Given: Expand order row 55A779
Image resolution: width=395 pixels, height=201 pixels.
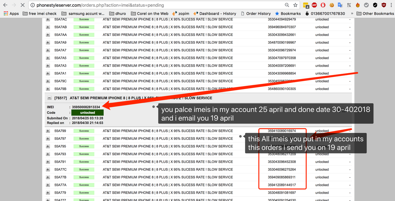Looking at the screenshot, I should coord(48,193).
